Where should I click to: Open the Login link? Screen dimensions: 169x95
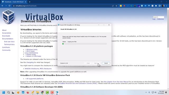(154, 19)
